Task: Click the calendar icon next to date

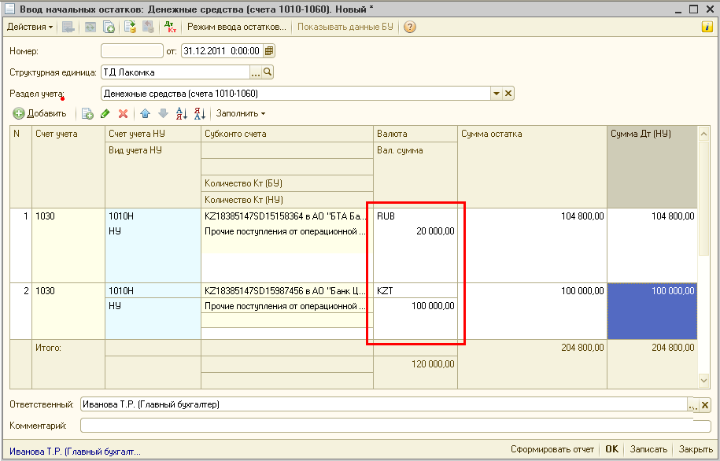Action: tap(269, 51)
